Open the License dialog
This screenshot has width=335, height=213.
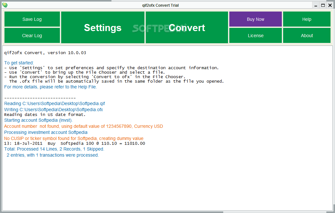point(256,36)
